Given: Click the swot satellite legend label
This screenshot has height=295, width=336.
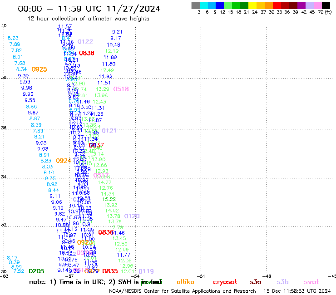Looking at the screenshot, I should pos(311,282).
